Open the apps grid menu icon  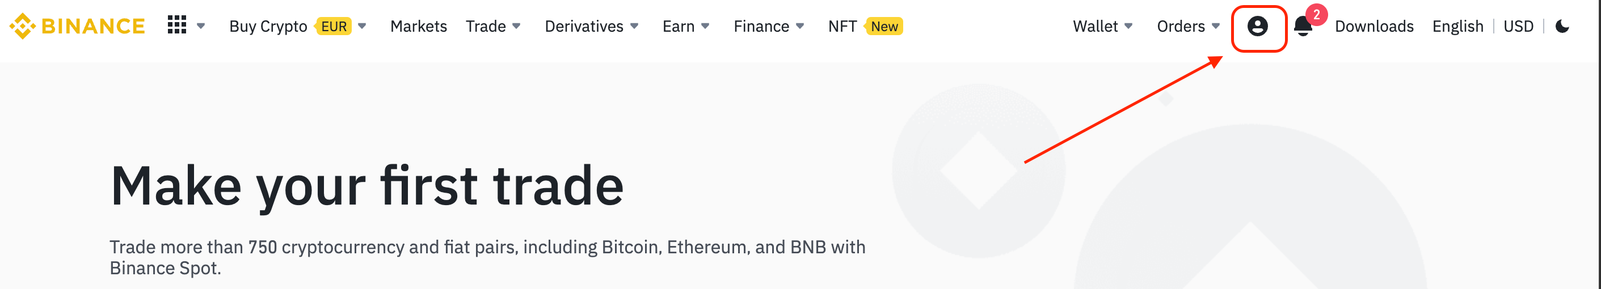[x=177, y=25]
